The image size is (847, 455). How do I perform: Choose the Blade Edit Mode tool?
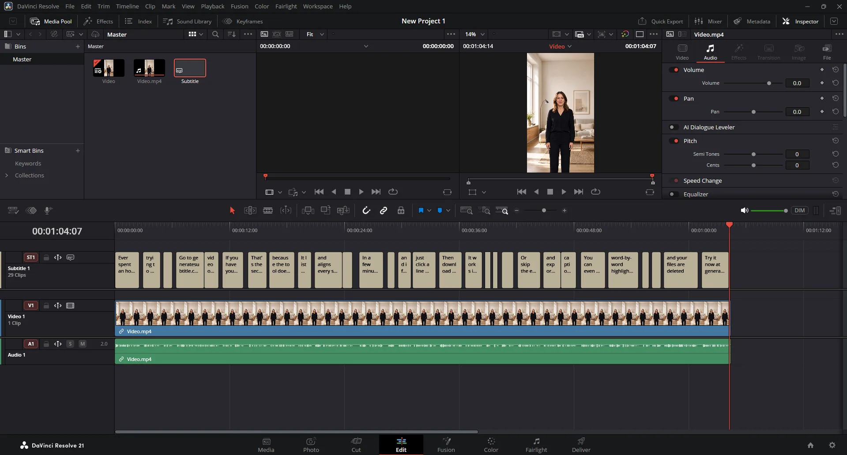(268, 211)
